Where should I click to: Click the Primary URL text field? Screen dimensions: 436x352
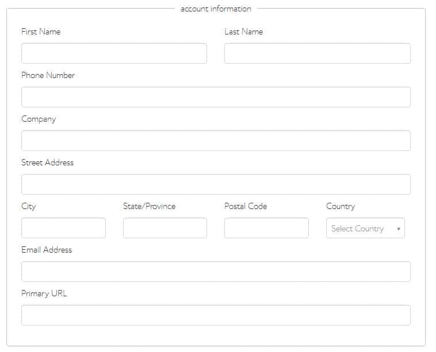pos(216,315)
